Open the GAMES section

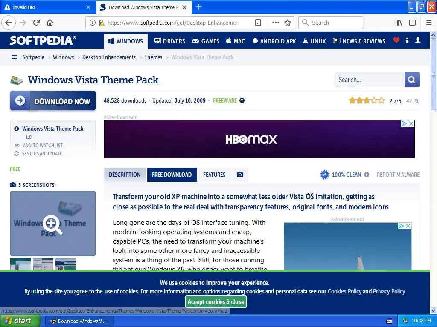[x=206, y=41]
